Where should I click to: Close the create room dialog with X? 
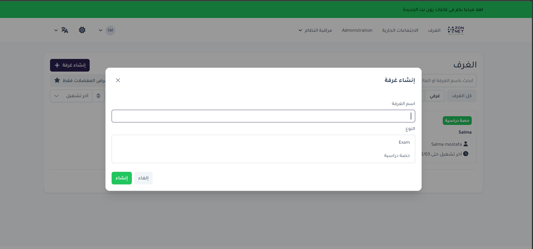[x=118, y=80]
